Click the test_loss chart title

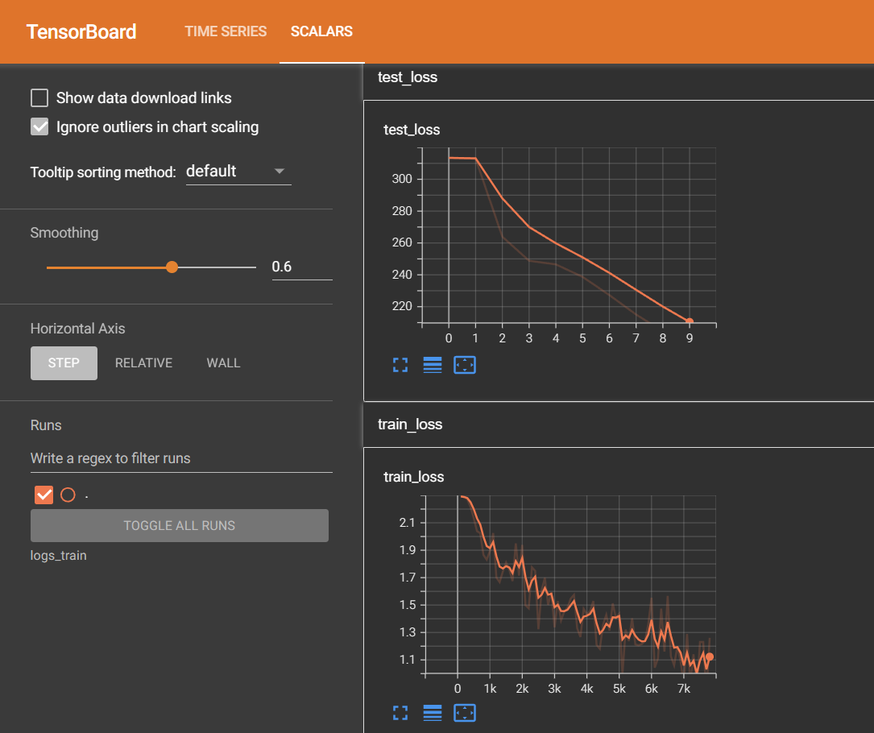tap(412, 130)
